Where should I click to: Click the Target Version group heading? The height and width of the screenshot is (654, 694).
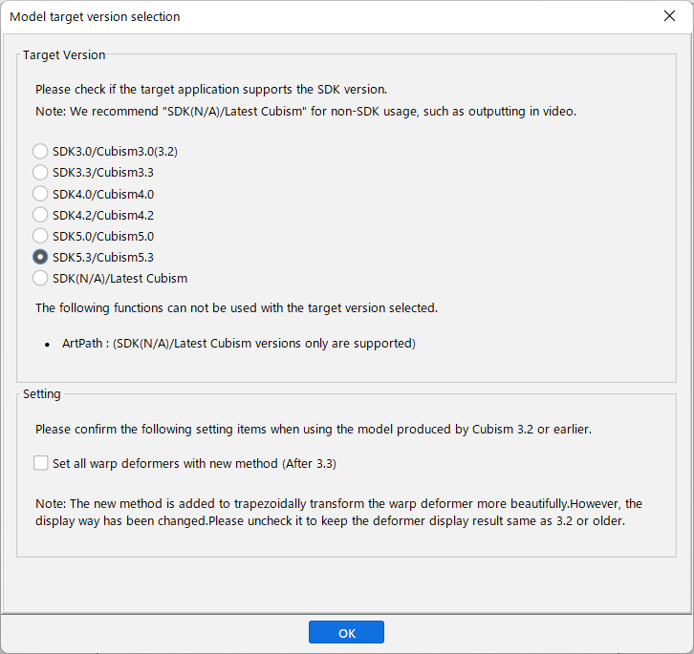coord(64,55)
